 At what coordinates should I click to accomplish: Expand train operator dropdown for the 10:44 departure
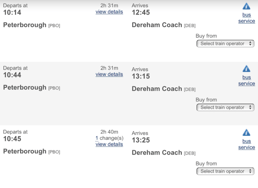[x=225, y=107]
